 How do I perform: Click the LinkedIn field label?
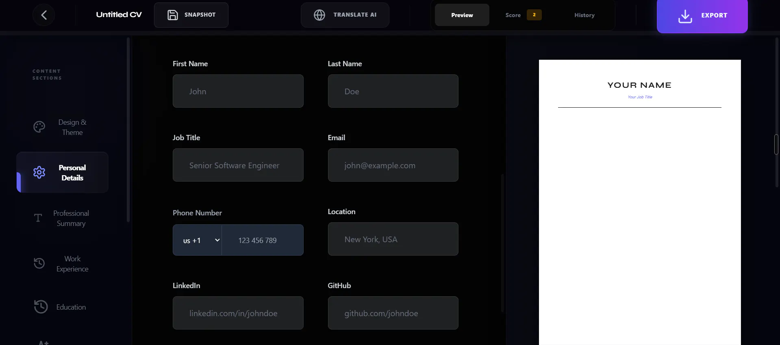coord(186,286)
